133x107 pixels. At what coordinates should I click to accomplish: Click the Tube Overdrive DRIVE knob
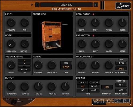[x=11, y=65]
